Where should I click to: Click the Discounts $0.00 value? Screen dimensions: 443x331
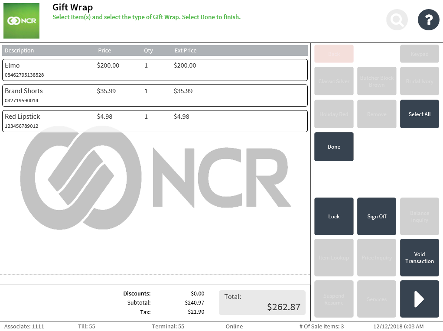tap(197, 294)
